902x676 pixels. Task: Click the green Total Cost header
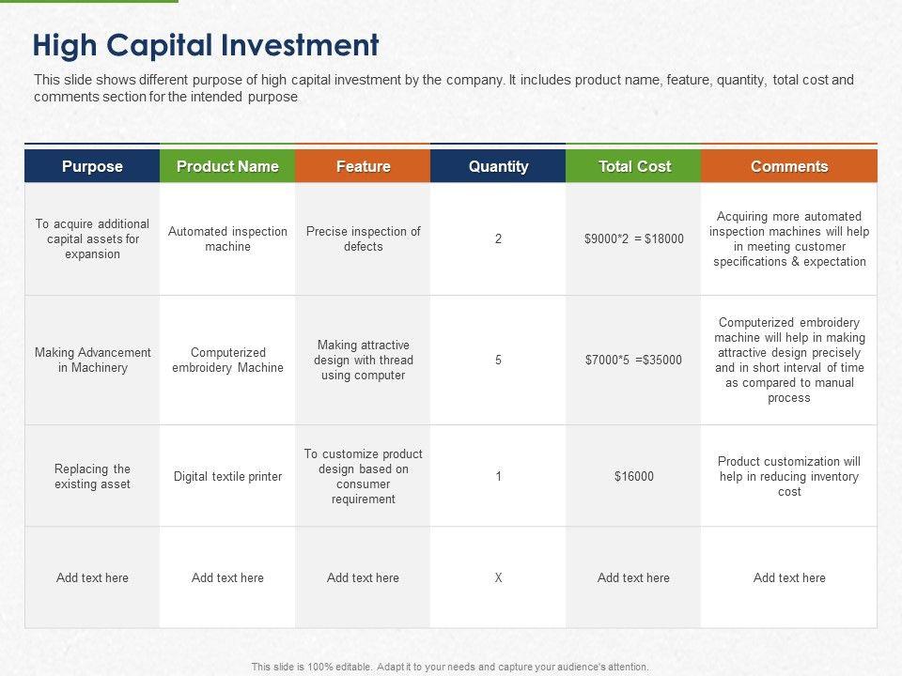[x=634, y=166]
